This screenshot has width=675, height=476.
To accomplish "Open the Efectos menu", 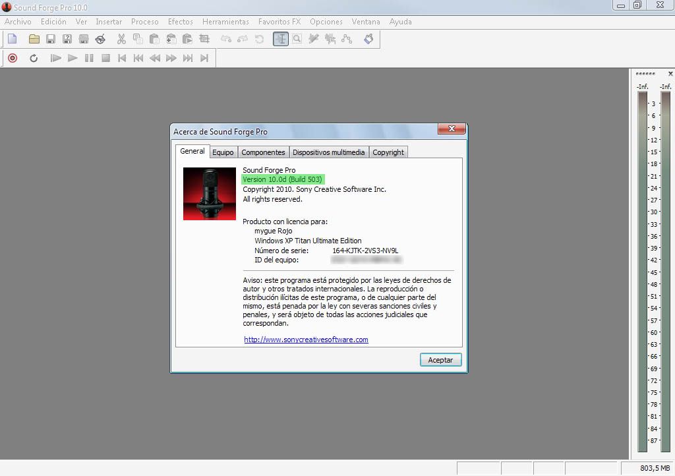I will pyautogui.click(x=181, y=22).
